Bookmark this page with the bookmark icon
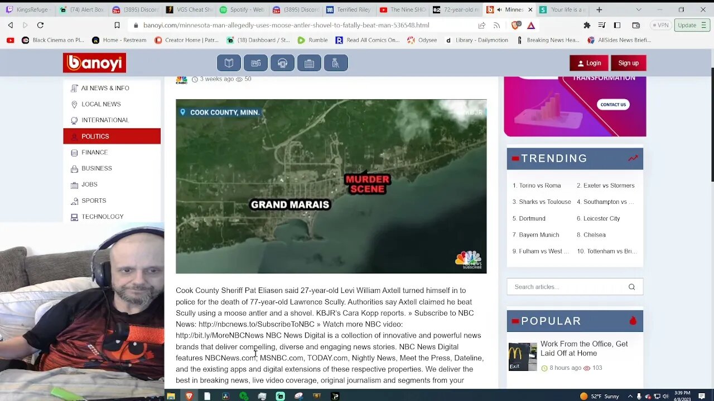The image size is (714, 401). 117,25
